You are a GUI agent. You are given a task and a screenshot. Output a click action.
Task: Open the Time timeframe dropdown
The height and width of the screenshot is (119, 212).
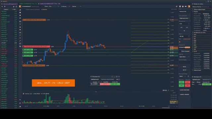(x=52, y=7)
